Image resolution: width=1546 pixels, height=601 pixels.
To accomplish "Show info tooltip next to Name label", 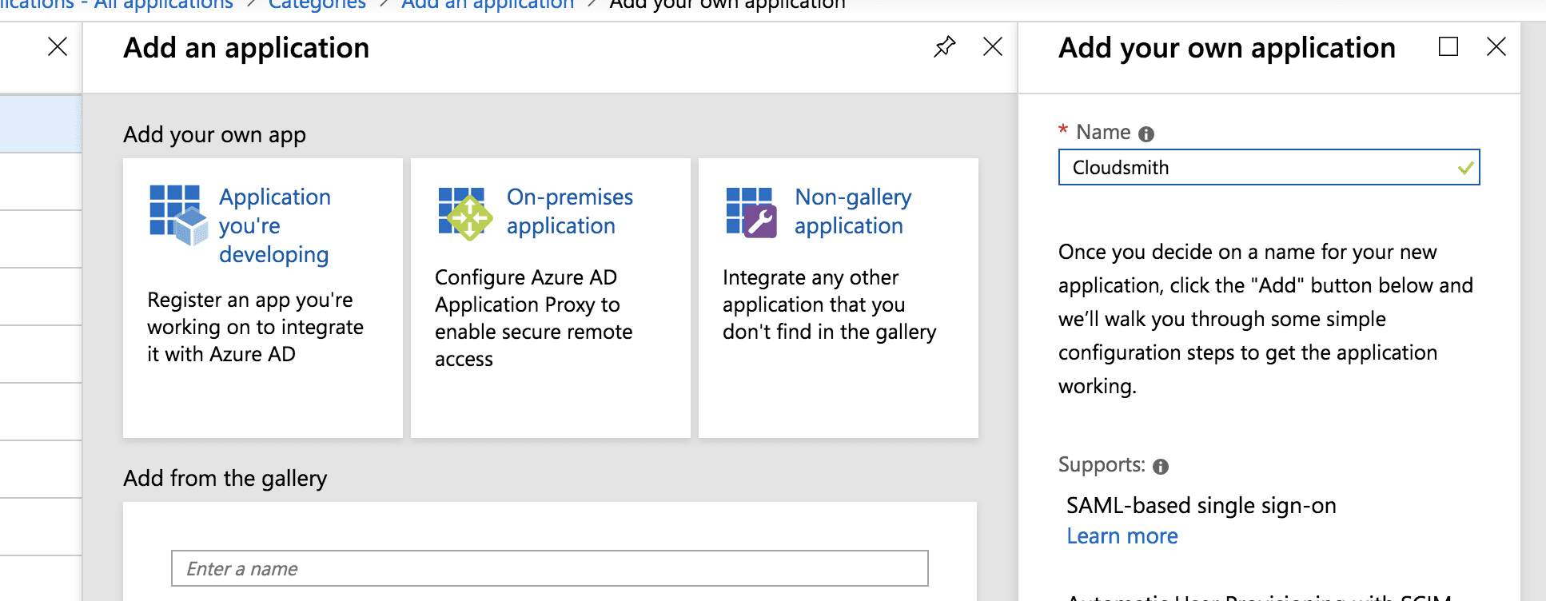I will [1146, 134].
